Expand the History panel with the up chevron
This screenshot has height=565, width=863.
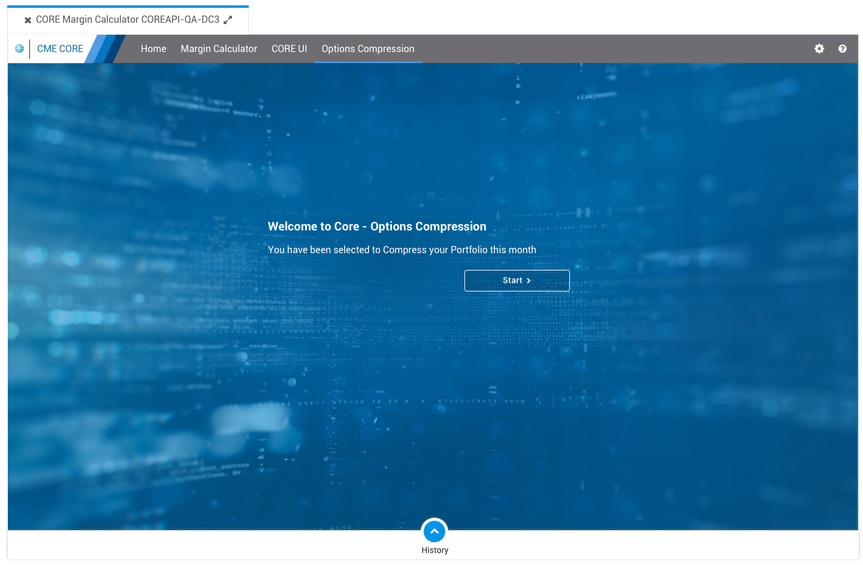tap(434, 531)
